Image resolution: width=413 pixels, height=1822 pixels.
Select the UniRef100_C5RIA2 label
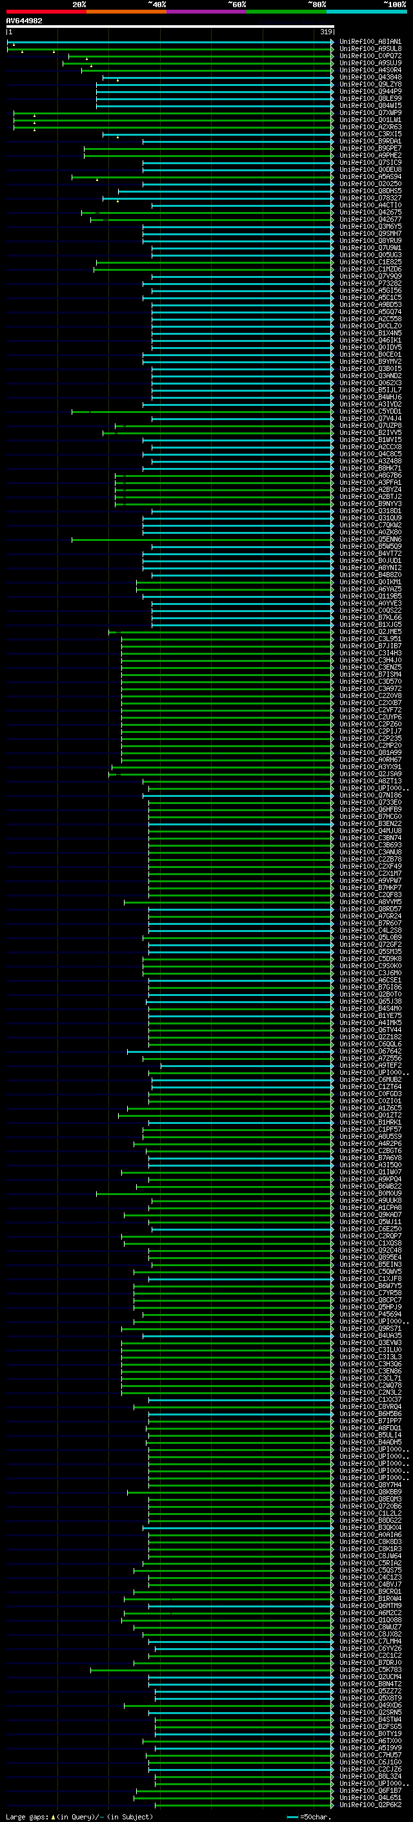370,1563
